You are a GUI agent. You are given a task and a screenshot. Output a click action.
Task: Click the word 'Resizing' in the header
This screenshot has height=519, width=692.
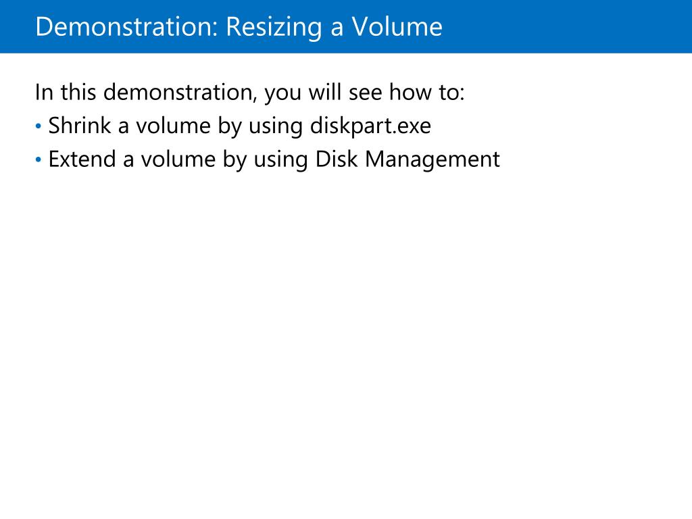(x=274, y=27)
